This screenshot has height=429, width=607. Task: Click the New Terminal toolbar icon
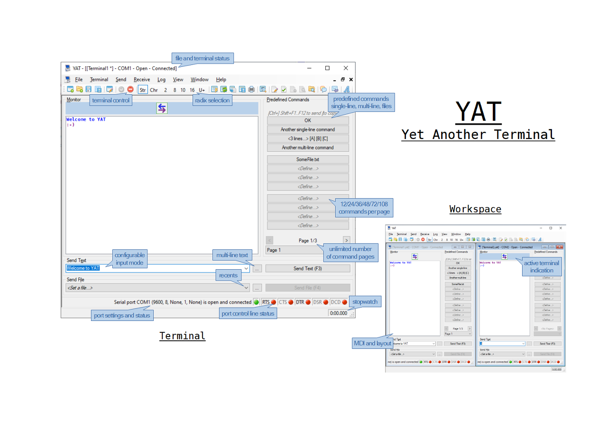click(x=70, y=89)
